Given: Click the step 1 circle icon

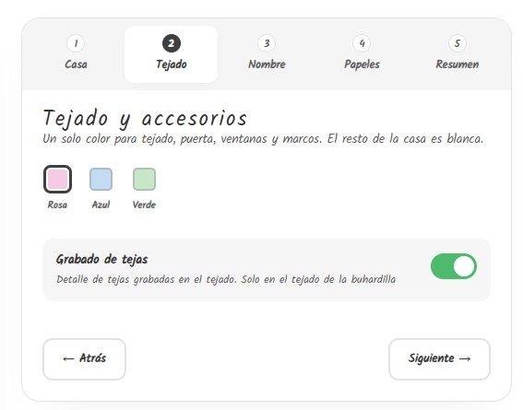Looking at the screenshot, I should pyautogui.click(x=76, y=43).
